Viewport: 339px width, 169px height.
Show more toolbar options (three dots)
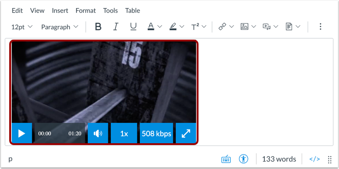tap(321, 27)
